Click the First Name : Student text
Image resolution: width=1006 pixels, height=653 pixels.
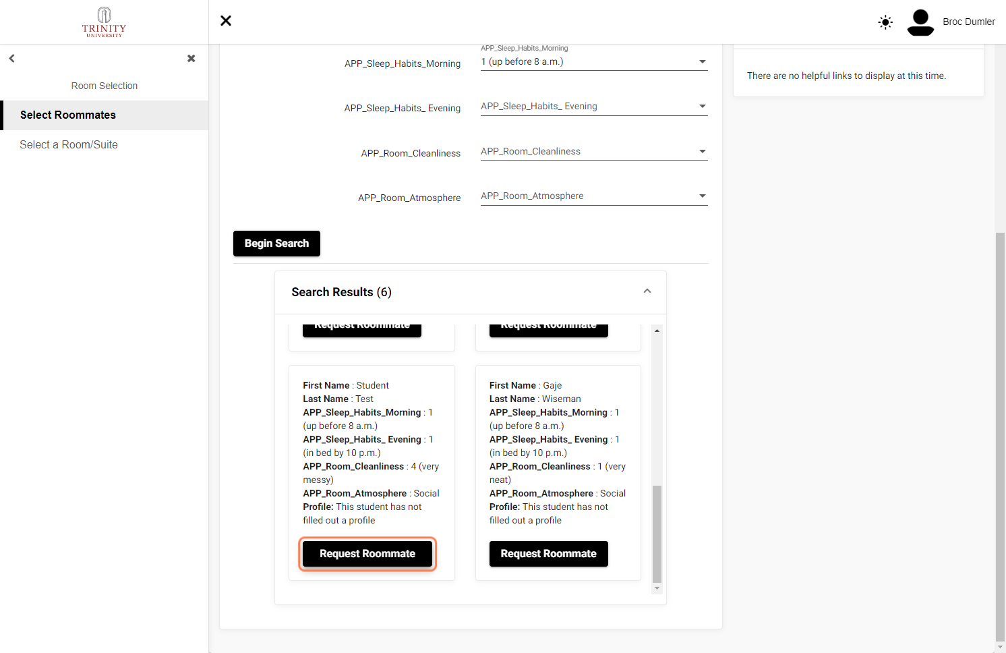346,385
